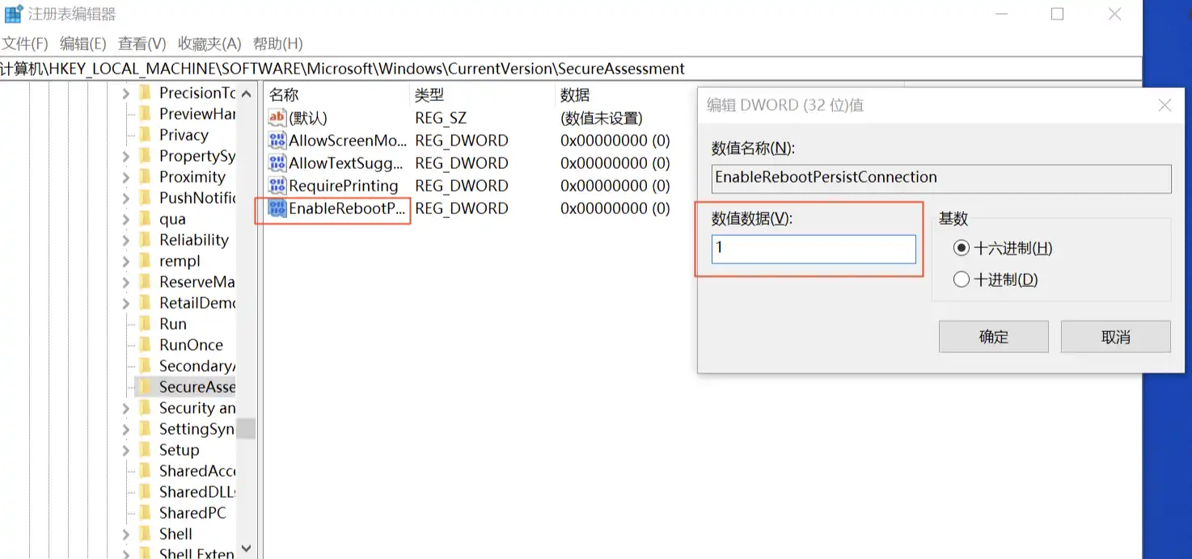
Task: Open the 查看(V) menu
Action: click(x=142, y=44)
